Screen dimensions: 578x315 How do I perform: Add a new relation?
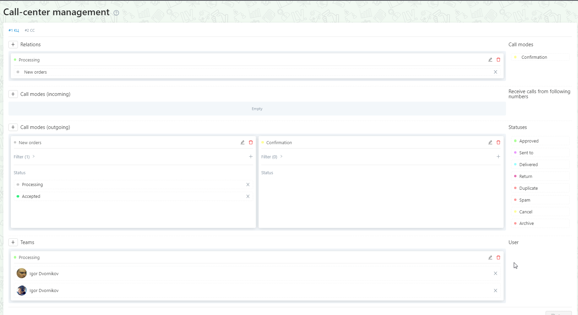pos(13,44)
